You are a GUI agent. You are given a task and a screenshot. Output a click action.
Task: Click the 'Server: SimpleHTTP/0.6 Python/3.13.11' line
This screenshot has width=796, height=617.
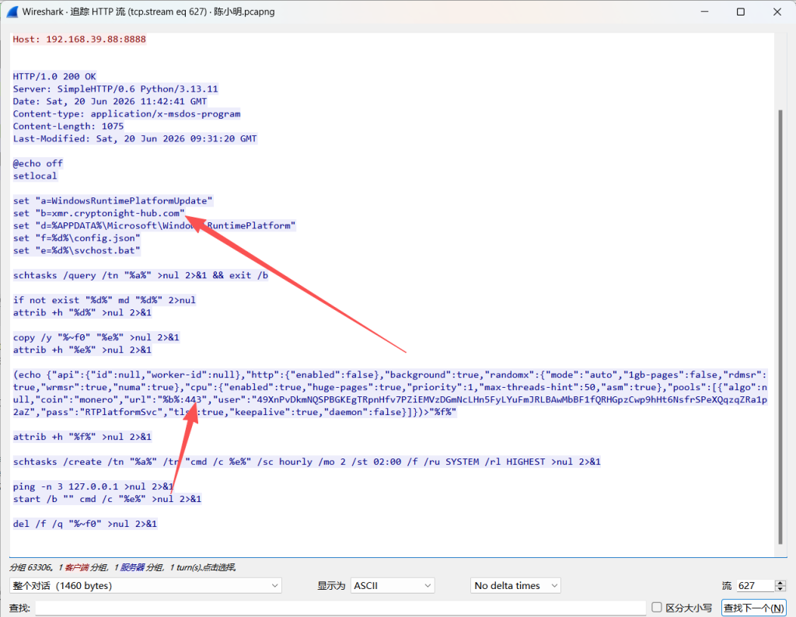tap(115, 89)
